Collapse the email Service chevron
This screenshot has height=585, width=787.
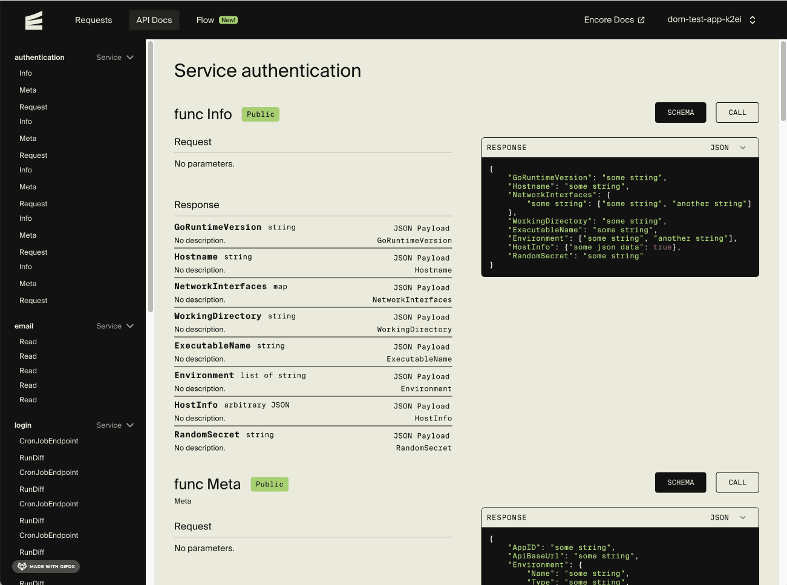130,326
